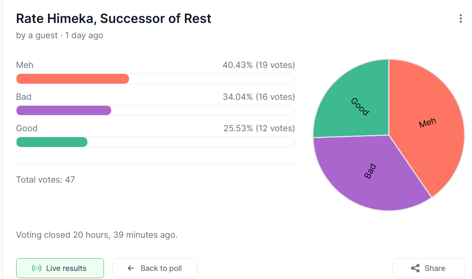Click the purple Bad pie slice
Viewport: 472px width, 279px height.
[369, 172]
